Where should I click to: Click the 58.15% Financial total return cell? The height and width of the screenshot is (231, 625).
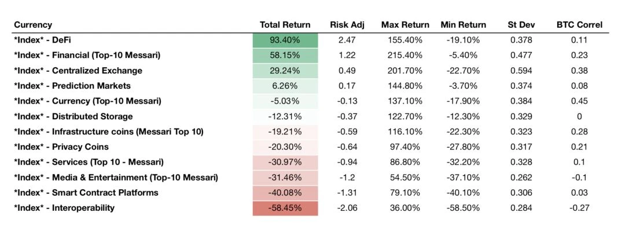click(x=285, y=56)
